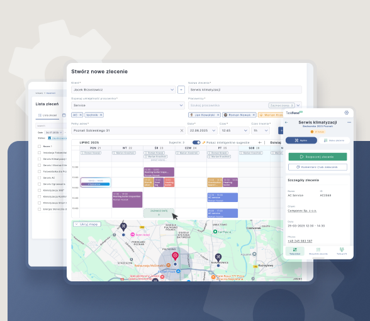Click the Wednesday 23 column header
Screen dimensions: 370x321
point(159,148)
